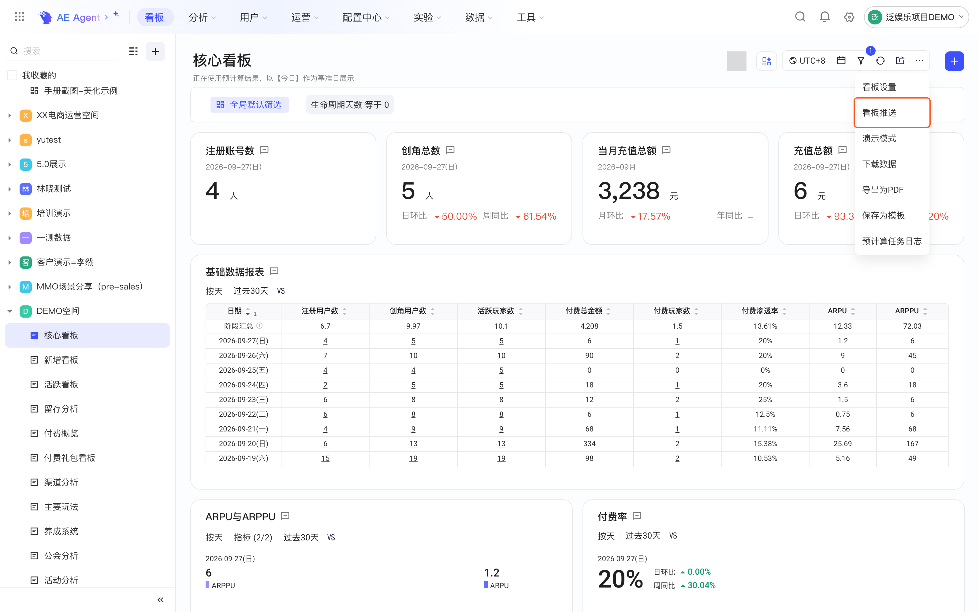This screenshot has width=979, height=612.
Task: Sort table by 注册用户数 column
Action: click(x=344, y=311)
